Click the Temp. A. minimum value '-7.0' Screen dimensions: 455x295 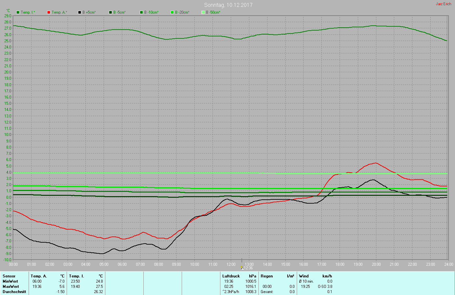61,281
